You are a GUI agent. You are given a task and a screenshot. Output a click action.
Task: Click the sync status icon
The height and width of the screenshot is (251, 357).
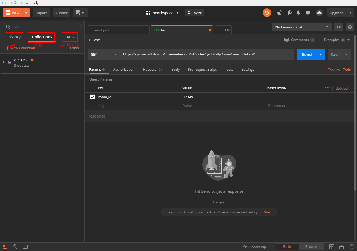[267, 13]
